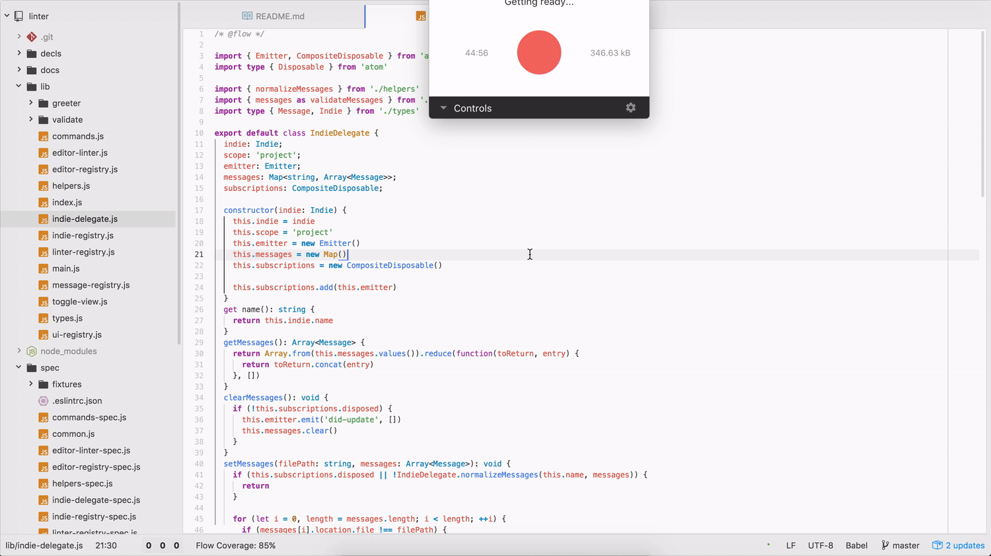Click the git branch icon beside master
The height and width of the screenshot is (556, 991).
tap(885, 545)
